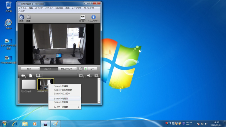The image size is (226, 127).
Task: Click the shot list scrollbar up arrow
Action: 99,80
